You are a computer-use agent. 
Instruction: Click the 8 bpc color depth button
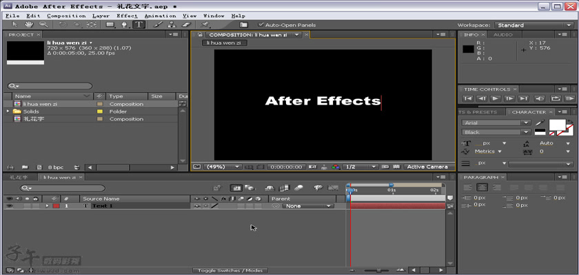tap(56, 167)
